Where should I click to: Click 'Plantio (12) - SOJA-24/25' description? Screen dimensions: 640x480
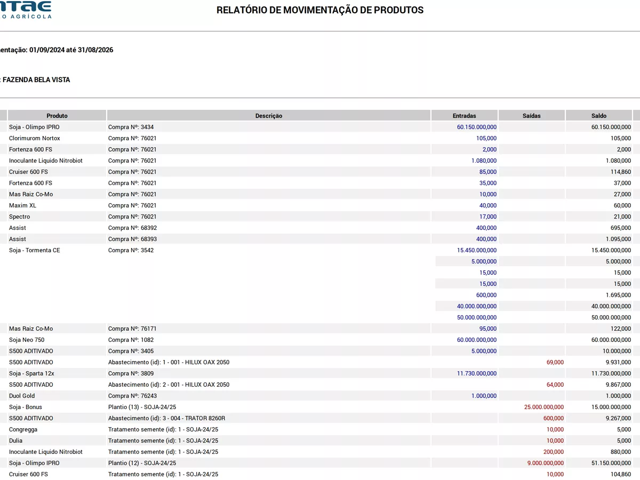coord(142,463)
